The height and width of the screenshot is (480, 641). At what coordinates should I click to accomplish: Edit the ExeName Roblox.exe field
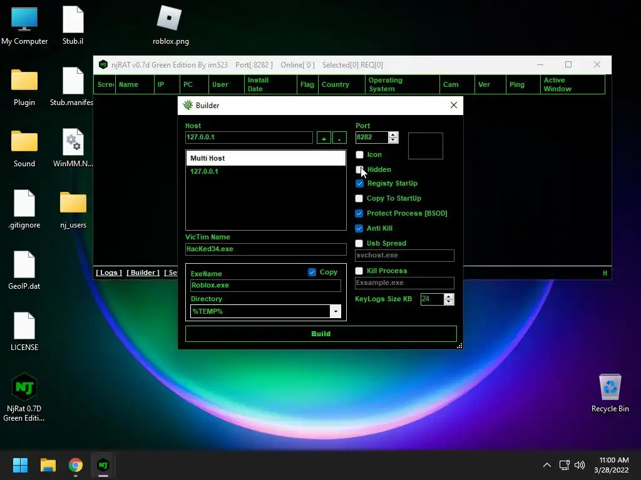[x=265, y=285]
